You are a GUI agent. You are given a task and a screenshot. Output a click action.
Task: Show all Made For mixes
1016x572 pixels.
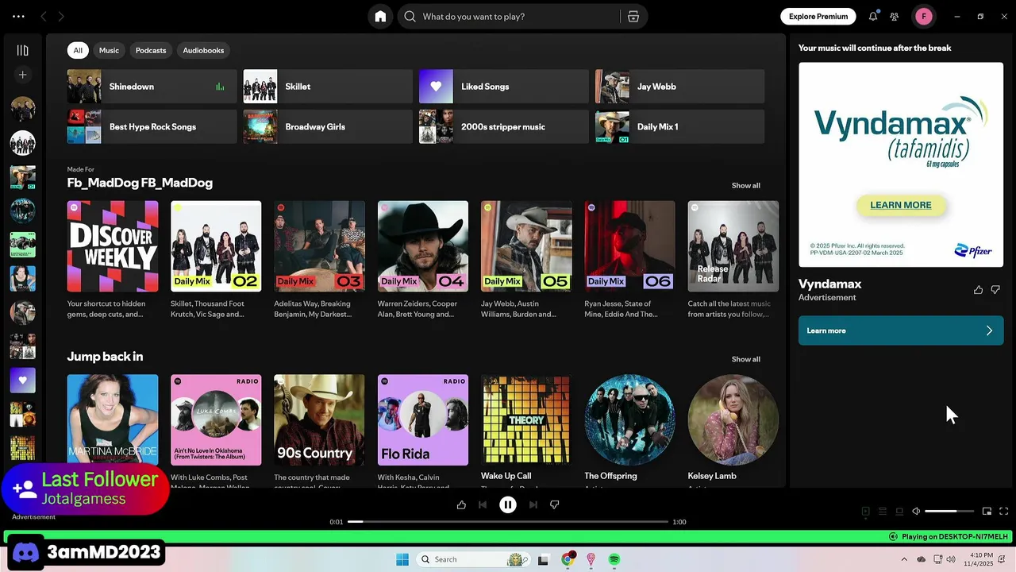[745, 185]
